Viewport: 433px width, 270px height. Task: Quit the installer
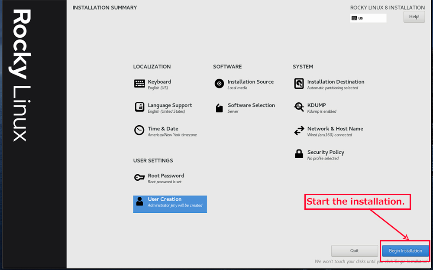[x=355, y=251]
